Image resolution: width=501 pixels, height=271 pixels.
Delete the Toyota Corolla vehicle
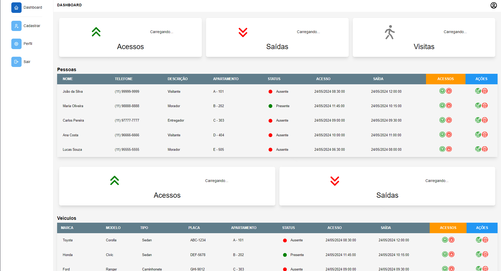click(485, 240)
